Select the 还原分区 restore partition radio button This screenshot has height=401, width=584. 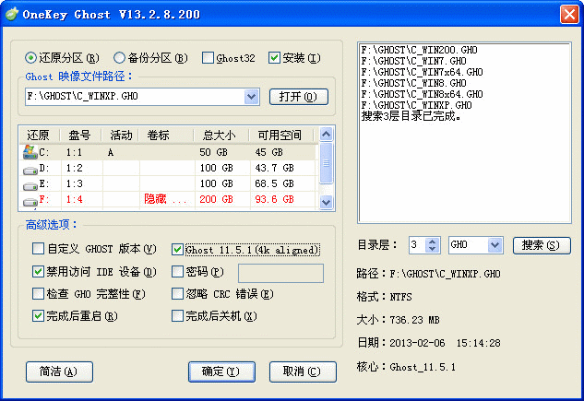32,58
